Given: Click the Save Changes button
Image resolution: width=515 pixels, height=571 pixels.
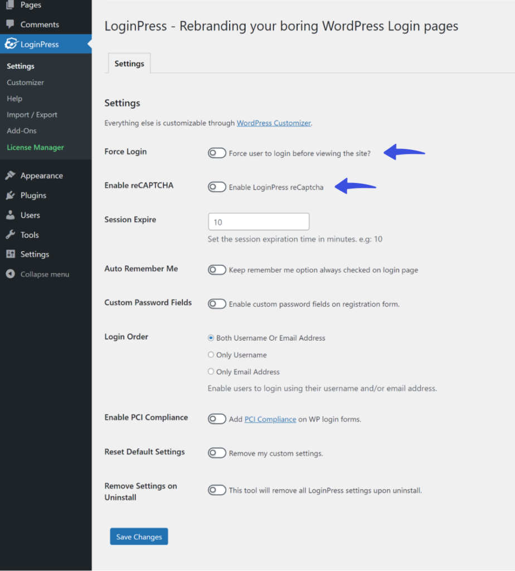Looking at the screenshot, I should tap(139, 536).
